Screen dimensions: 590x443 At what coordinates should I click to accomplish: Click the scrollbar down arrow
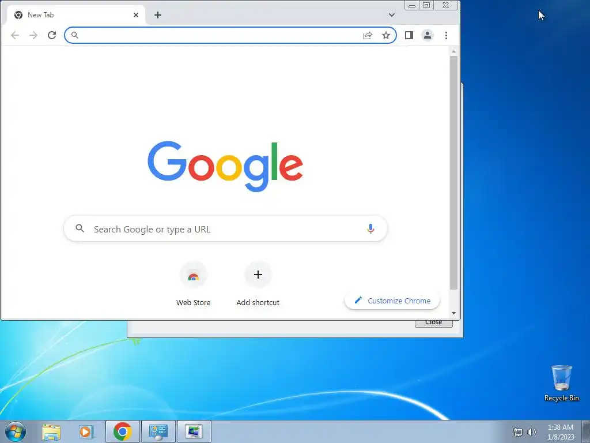(454, 313)
